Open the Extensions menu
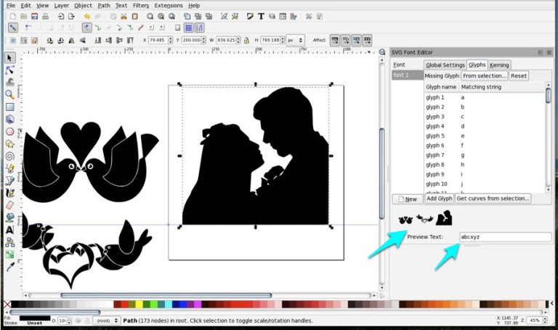 (169, 5)
